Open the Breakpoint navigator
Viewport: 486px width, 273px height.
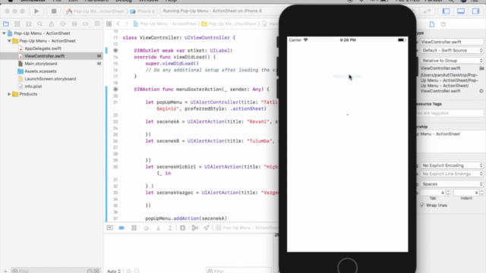[86, 24]
